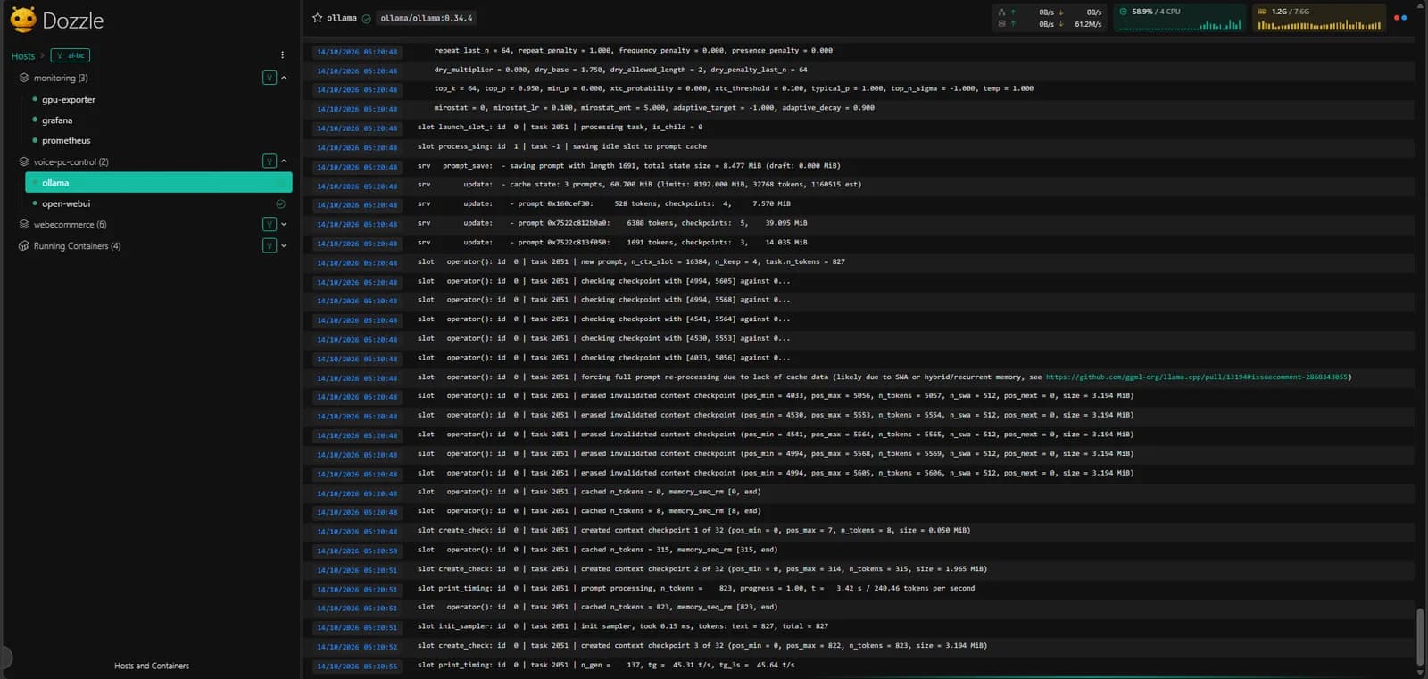Screen dimensions: 1428x679
Task: Open the prometheus container logs
Action: click(66, 141)
